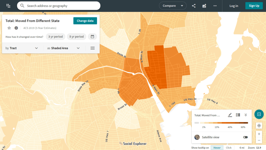Set tooltip to show on Click
The width and height of the screenshot is (266, 150).
pos(229,148)
